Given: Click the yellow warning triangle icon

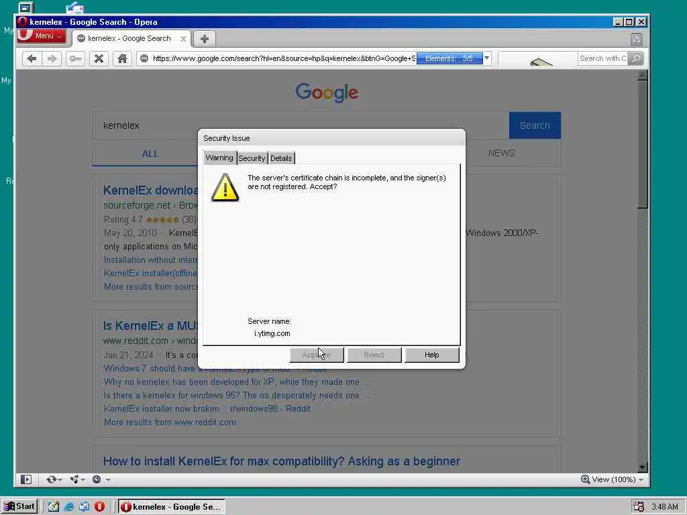Looking at the screenshot, I should 225,188.
